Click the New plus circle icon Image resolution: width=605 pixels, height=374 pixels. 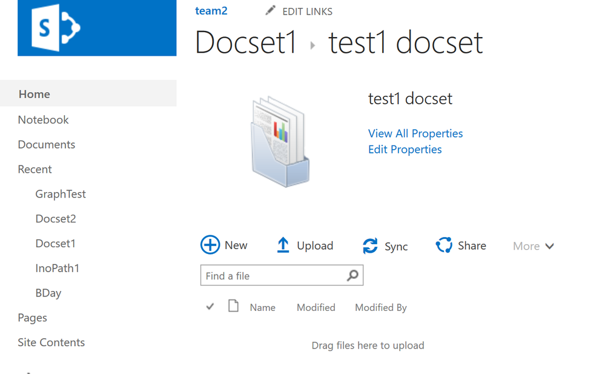pos(210,245)
